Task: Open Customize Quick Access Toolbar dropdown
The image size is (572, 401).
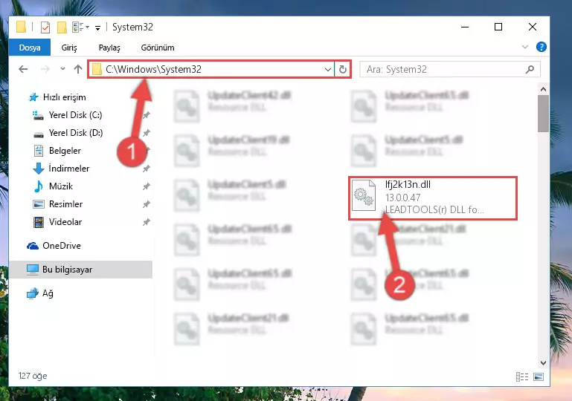Action: coord(97,28)
